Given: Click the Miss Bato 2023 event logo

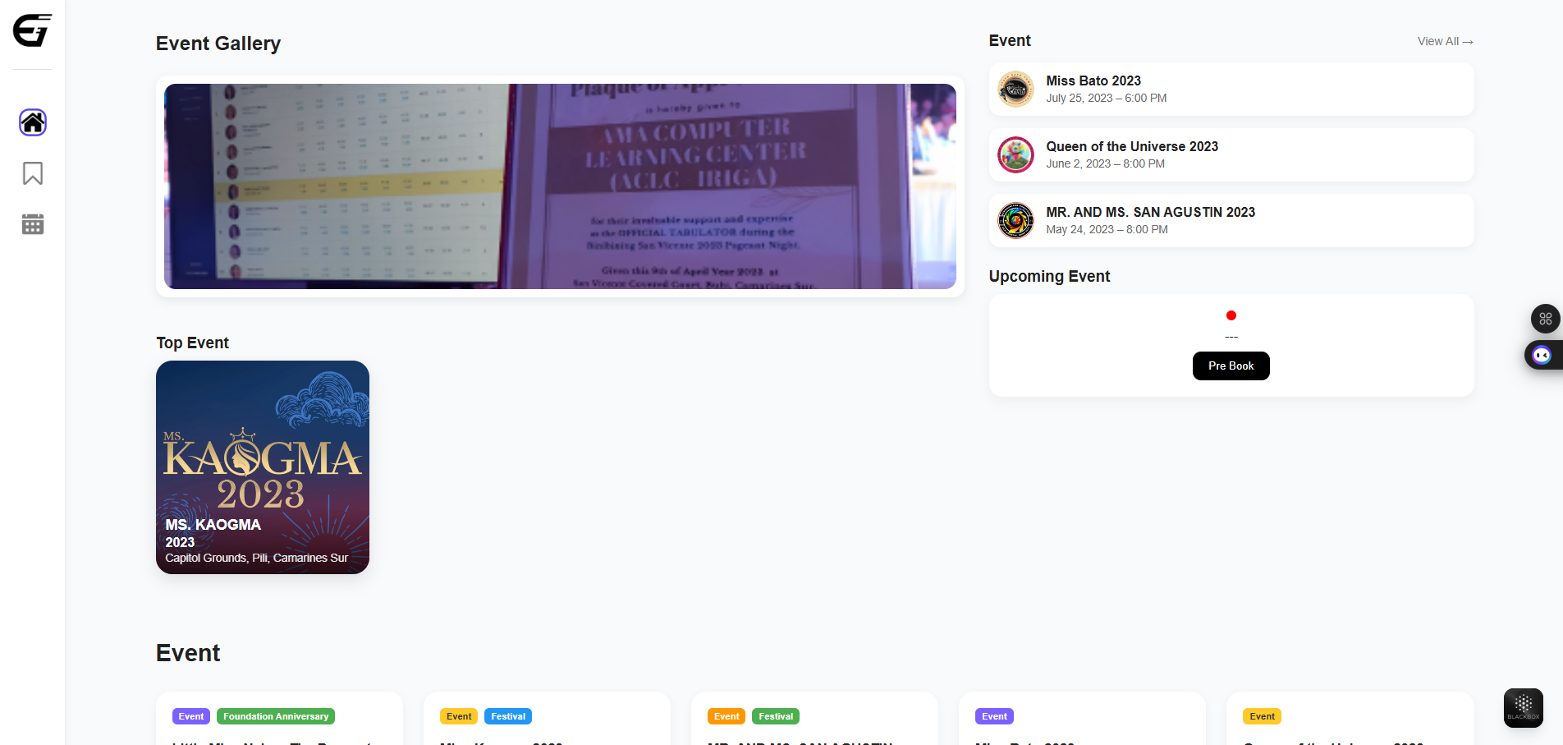Looking at the screenshot, I should [1015, 89].
